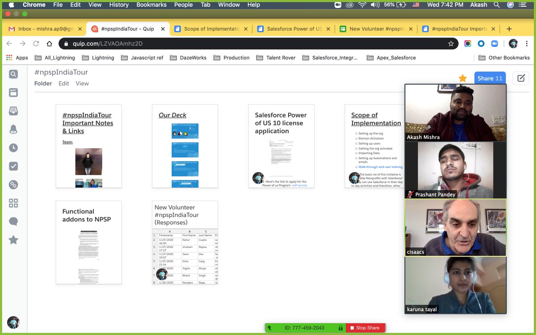This screenshot has height=335, width=536.
Task: Click the #npspIndiaTour folder title
Action: coord(61,72)
